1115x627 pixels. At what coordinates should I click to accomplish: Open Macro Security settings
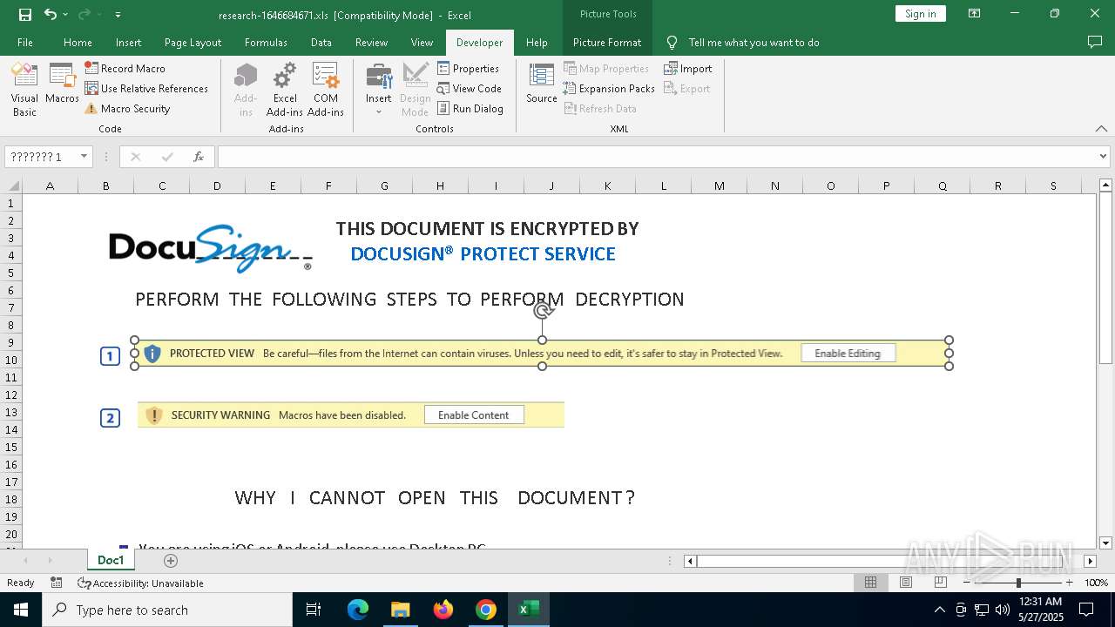(x=127, y=109)
